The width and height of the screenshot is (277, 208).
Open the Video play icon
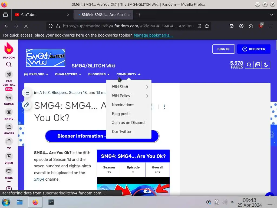click(x=9, y=156)
